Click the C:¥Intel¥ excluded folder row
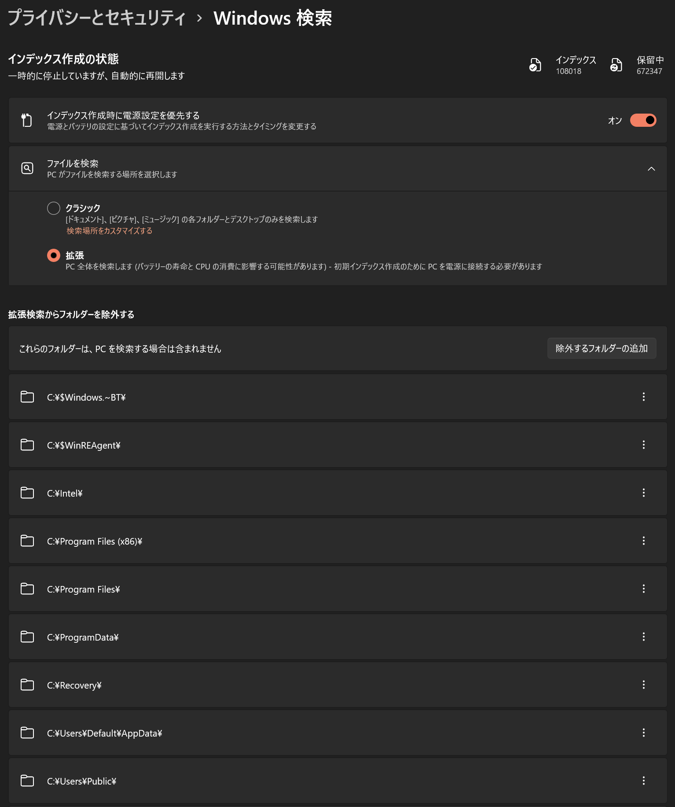675x807 pixels. pos(338,493)
